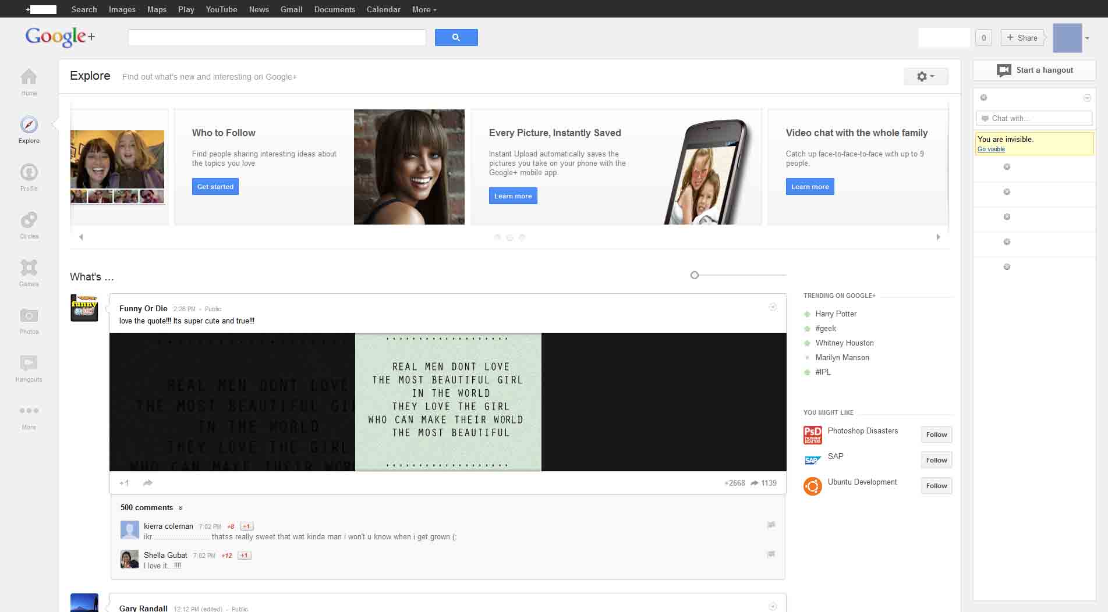Go to next carousel slide arrow
Screen dimensions: 1108x612
tap(938, 237)
